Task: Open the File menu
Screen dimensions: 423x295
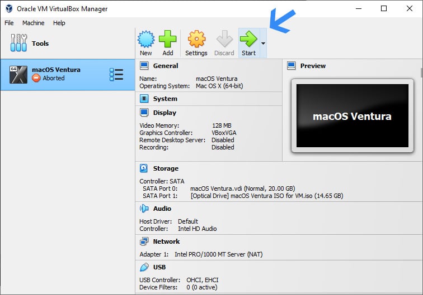Action: tap(9, 23)
